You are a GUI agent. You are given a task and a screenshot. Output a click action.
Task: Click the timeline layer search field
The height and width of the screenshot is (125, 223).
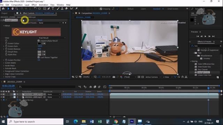(47, 87)
